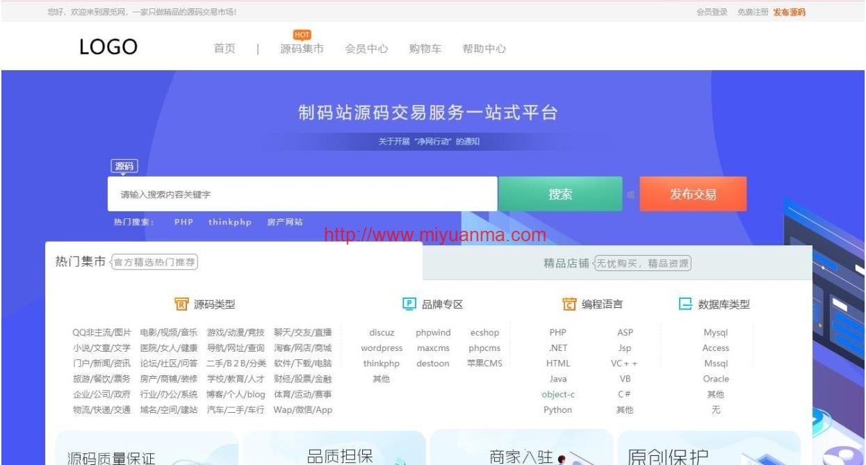Open the 软件/下载/电脑 category
866x465 pixels.
pyautogui.click(x=302, y=364)
